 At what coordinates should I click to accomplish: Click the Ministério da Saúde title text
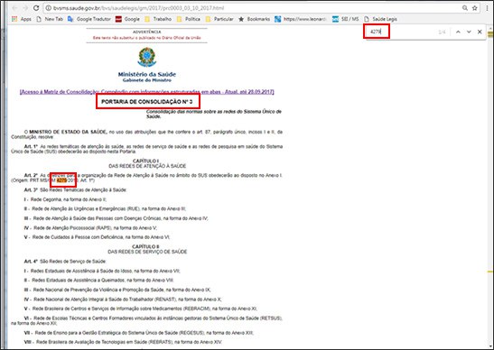coord(147,74)
